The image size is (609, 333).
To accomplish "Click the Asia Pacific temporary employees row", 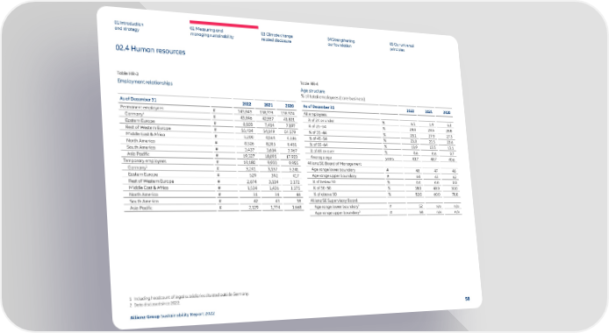I will coord(213,208).
